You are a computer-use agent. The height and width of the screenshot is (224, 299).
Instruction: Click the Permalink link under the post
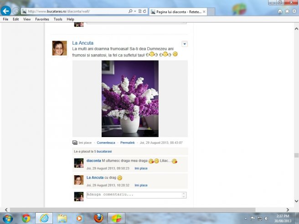tap(127, 143)
